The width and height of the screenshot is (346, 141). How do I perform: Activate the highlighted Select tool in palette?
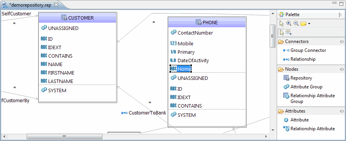(282, 32)
